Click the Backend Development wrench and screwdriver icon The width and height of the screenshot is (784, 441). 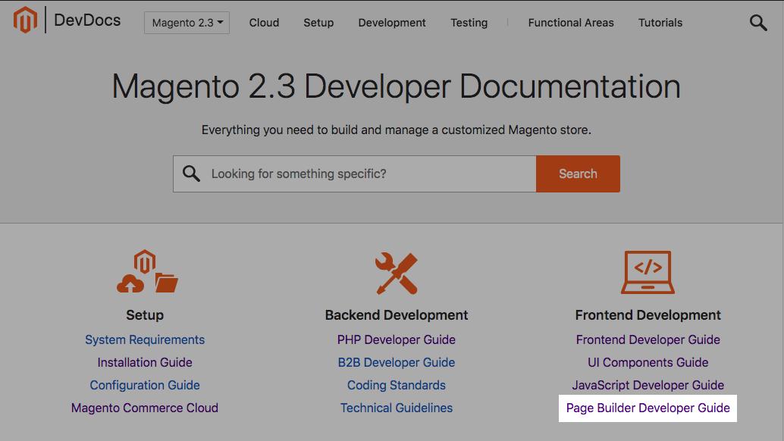pos(397,273)
